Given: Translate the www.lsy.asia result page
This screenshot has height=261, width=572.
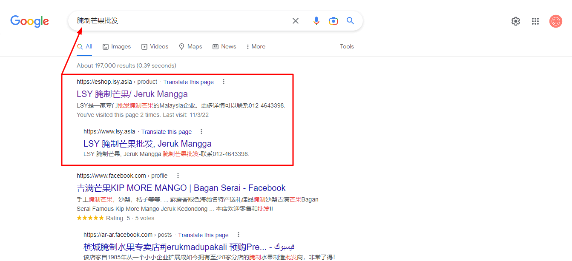Looking at the screenshot, I should [167, 132].
